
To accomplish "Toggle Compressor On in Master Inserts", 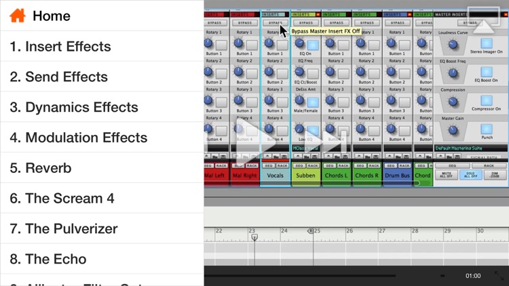I will tap(487, 100).
